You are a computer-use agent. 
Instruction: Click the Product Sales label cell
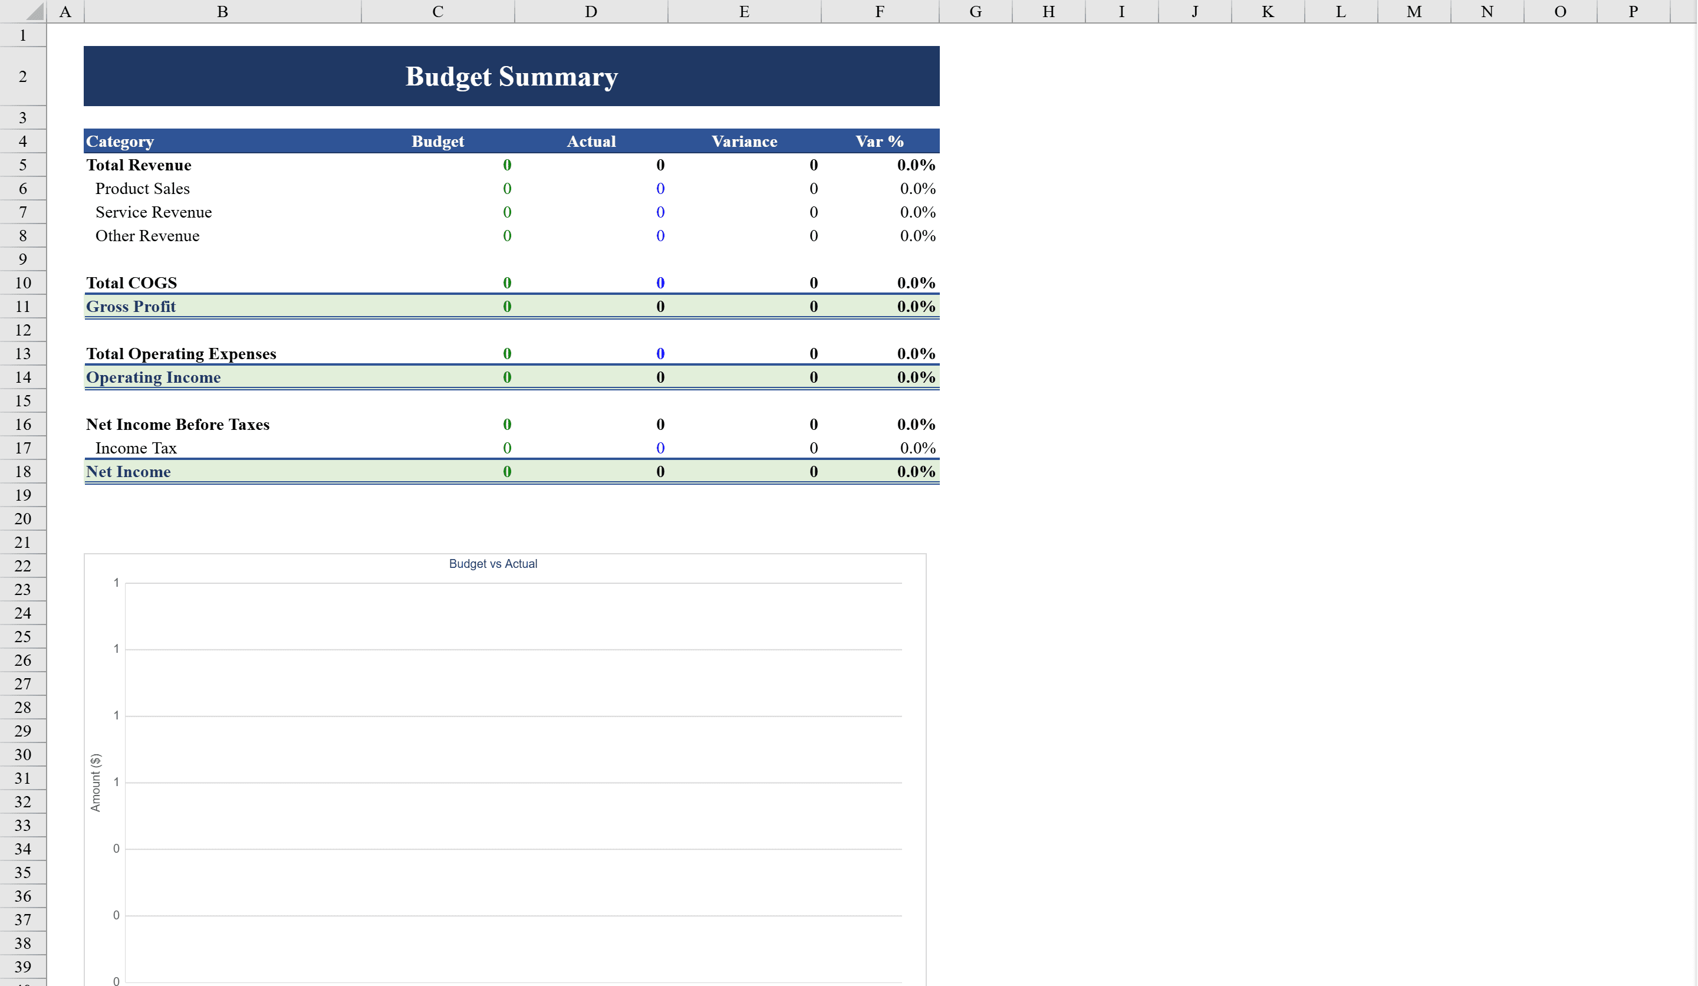[x=141, y=189]
